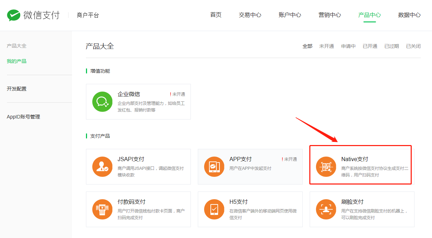Screen dimensions: 432x238
Task: Show 已开通 products
Action: coord(370,46)
